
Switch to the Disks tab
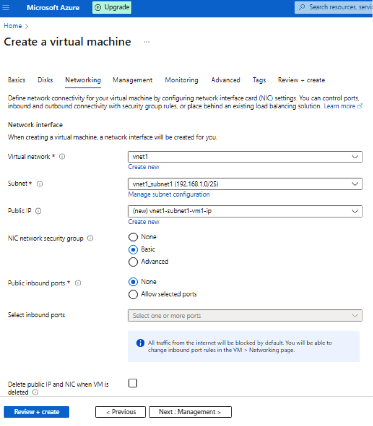45,80
